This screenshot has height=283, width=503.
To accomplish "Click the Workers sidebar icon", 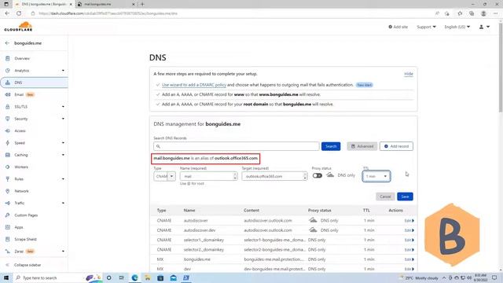I will (8, 167).
